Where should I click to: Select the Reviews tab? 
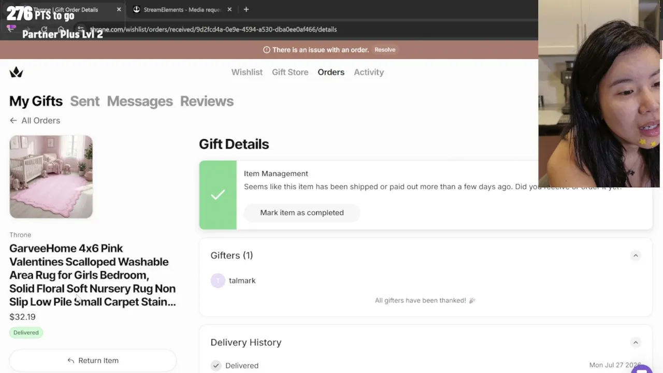(207, 101)
